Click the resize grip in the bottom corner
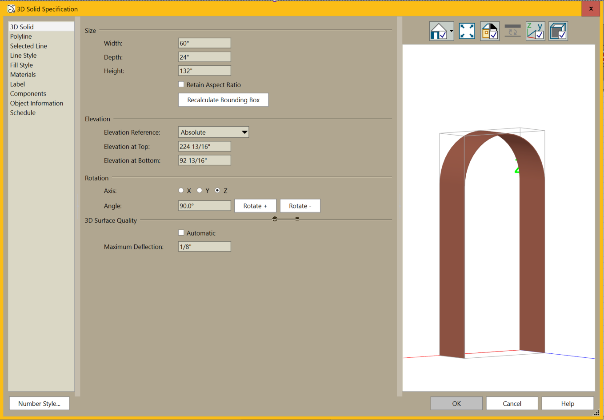604x420 pixels. click(x=596, y=413)
